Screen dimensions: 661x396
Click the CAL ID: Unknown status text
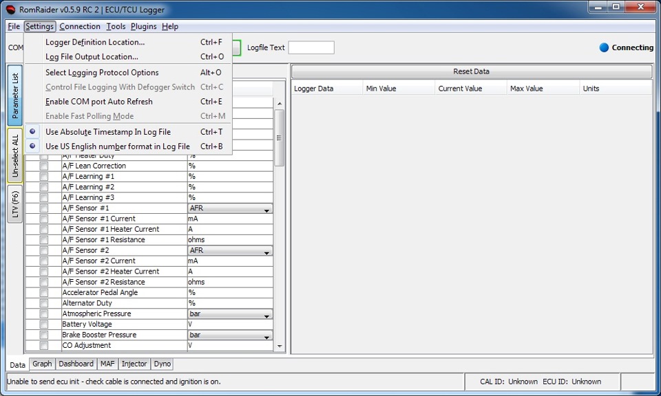click(x=508, y=382)
